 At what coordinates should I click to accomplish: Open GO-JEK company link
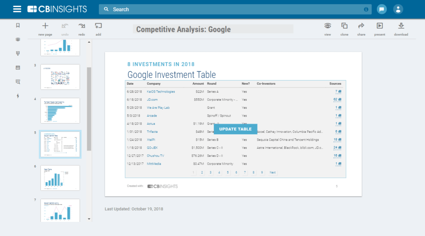152,148
